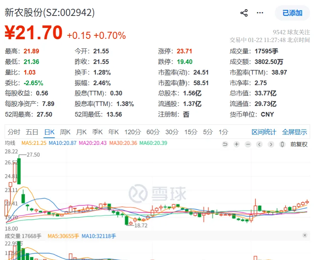314x260 pixels.
Task: Switch to the 五日 chart tab
Action: pos(32,132)
